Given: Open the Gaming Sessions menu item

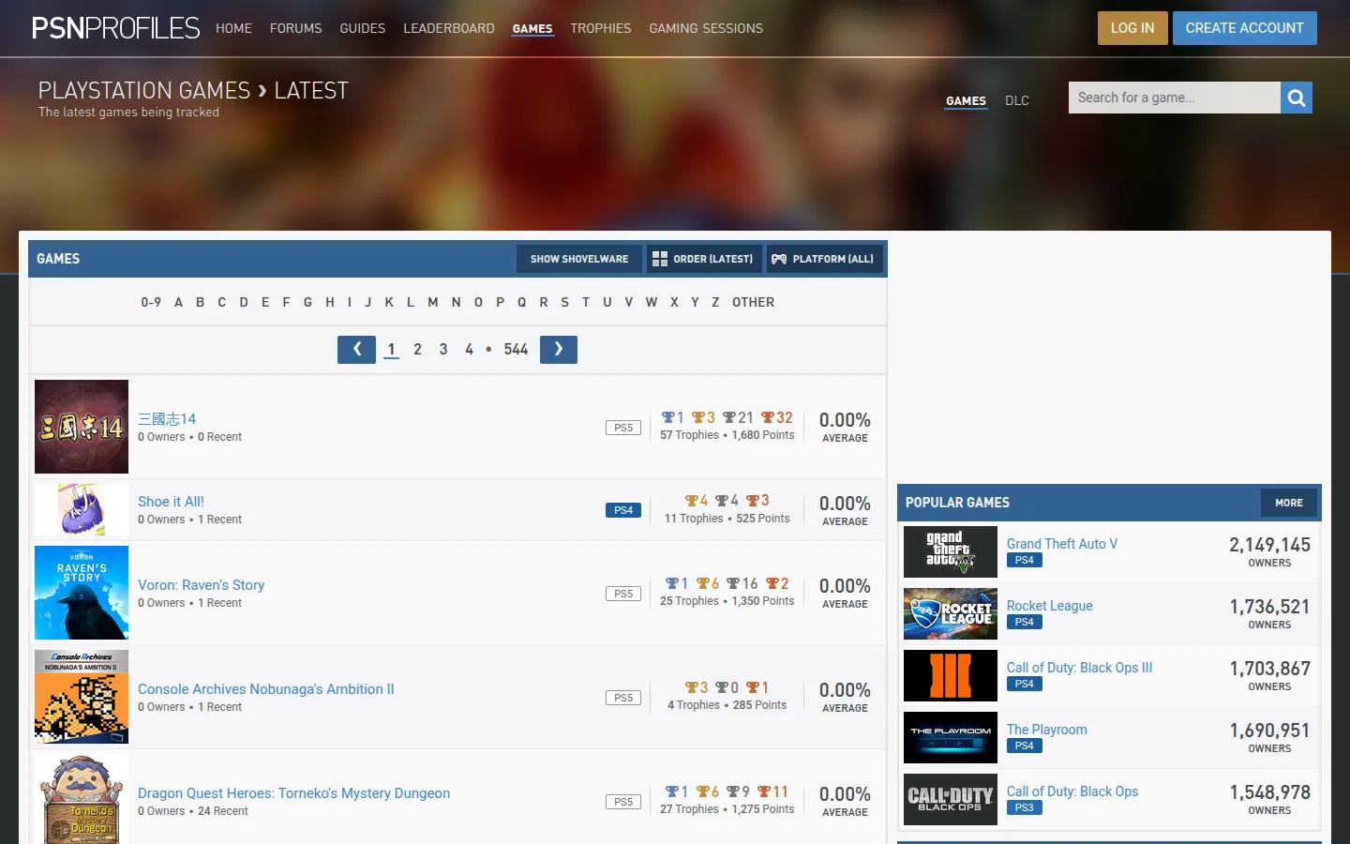Looking at the screenshot, I should pyautogui.click(x=706, y=28).
